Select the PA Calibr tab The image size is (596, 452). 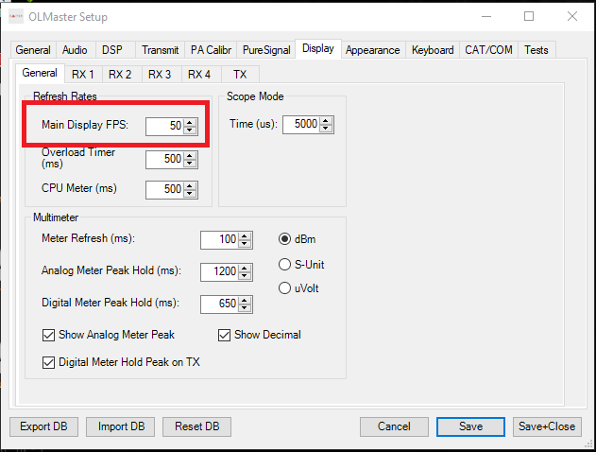[211, 50]
